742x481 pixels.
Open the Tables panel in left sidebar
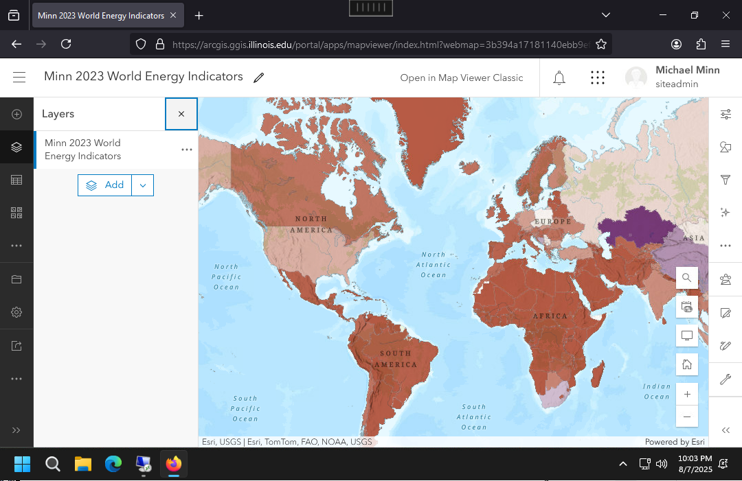16,180
